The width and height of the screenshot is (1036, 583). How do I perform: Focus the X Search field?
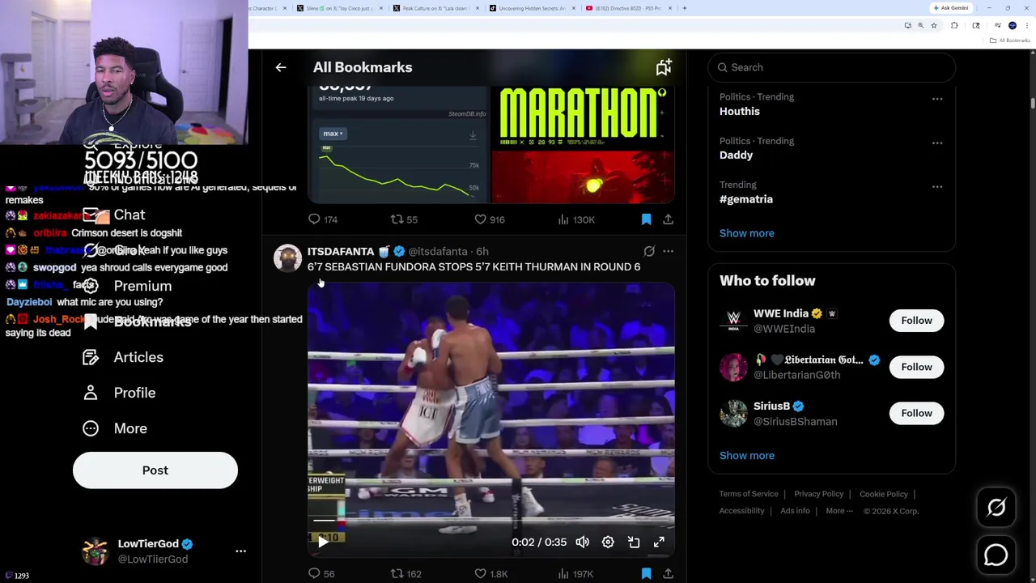point(831,67)
